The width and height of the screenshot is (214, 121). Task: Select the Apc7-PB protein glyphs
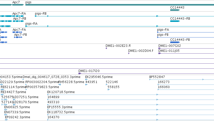(x=18, y=37)
